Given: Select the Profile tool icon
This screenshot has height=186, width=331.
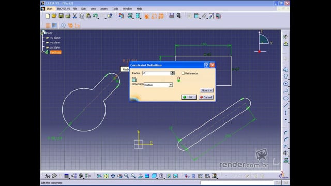Looking at the screenshot, I should click(286, 69).
